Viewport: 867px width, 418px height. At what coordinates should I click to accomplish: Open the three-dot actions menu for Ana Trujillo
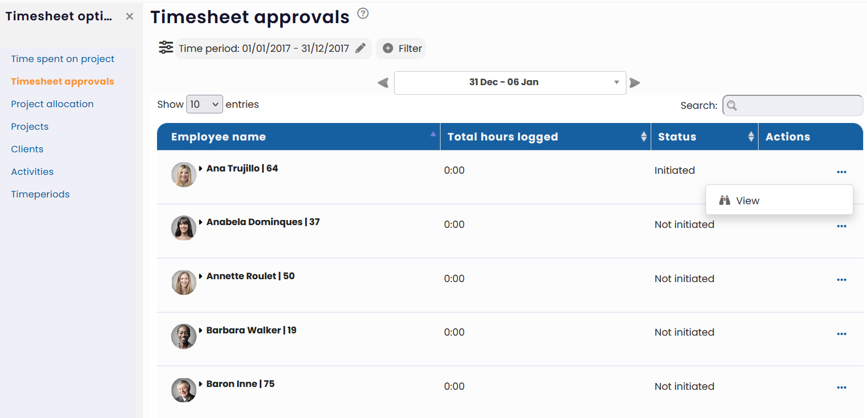pos(842,171)
